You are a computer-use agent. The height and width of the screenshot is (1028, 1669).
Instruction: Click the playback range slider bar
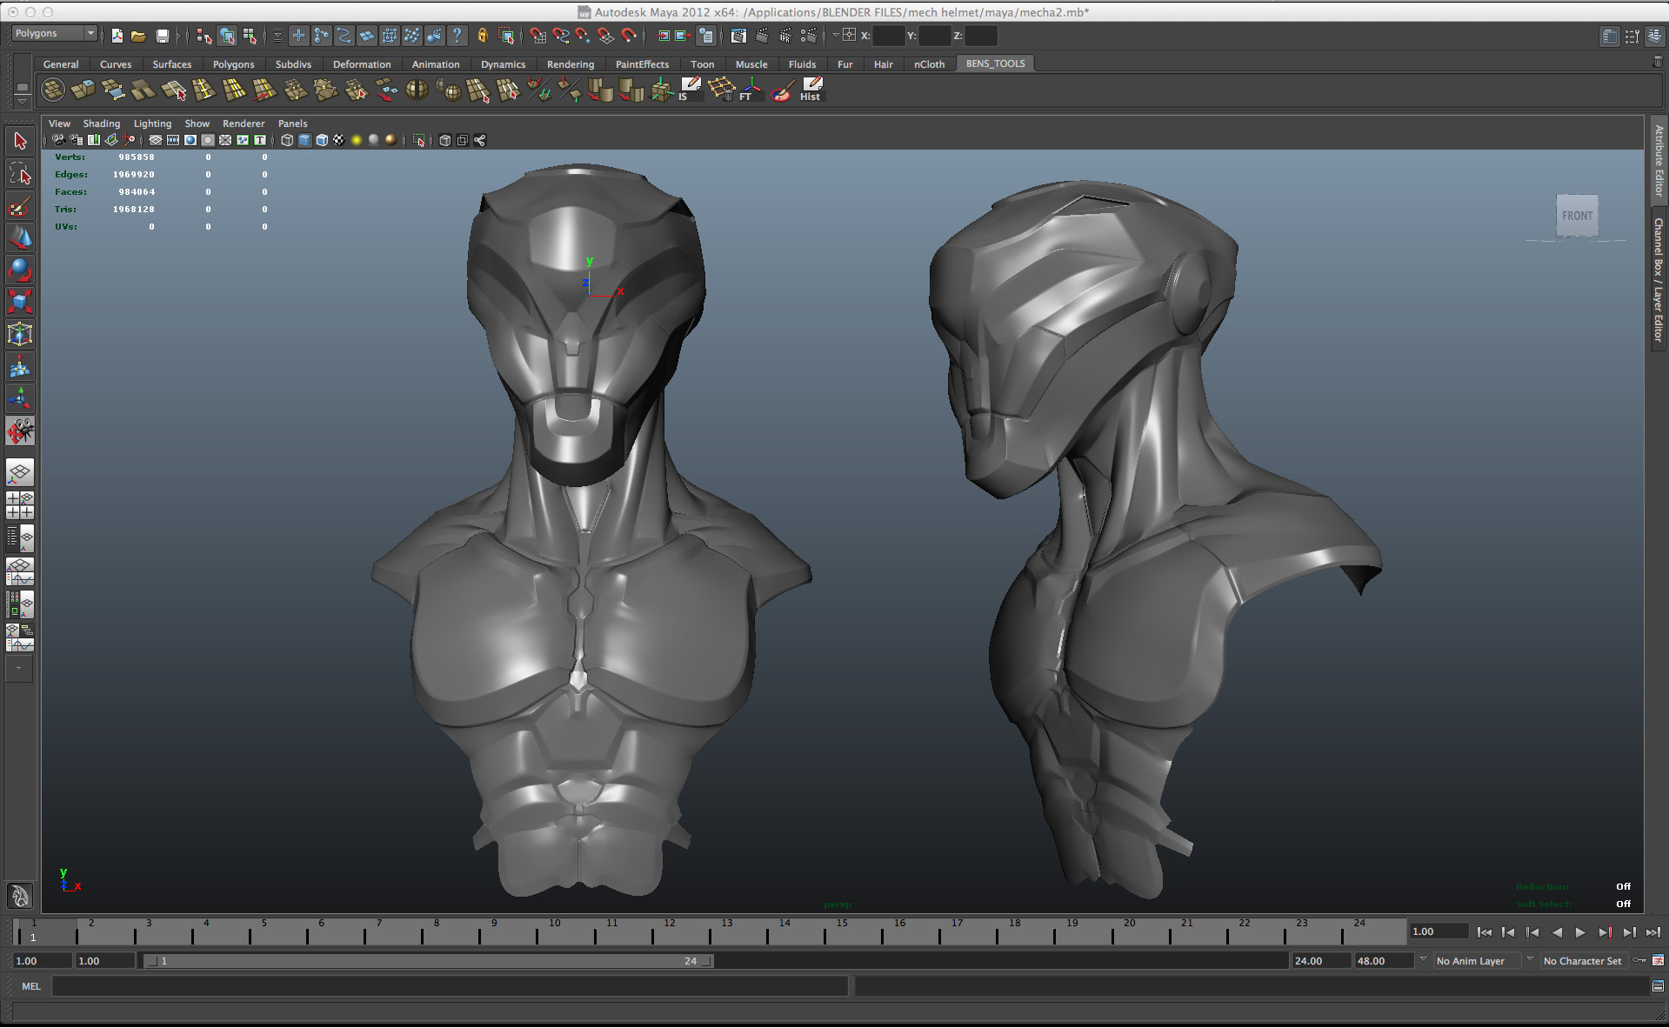(x=429, y=961)
